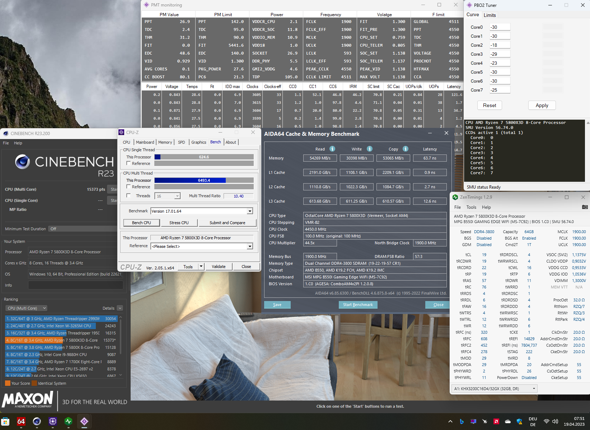
Task: Click the Bing icon in the system tray
Action: pos(462,421)
